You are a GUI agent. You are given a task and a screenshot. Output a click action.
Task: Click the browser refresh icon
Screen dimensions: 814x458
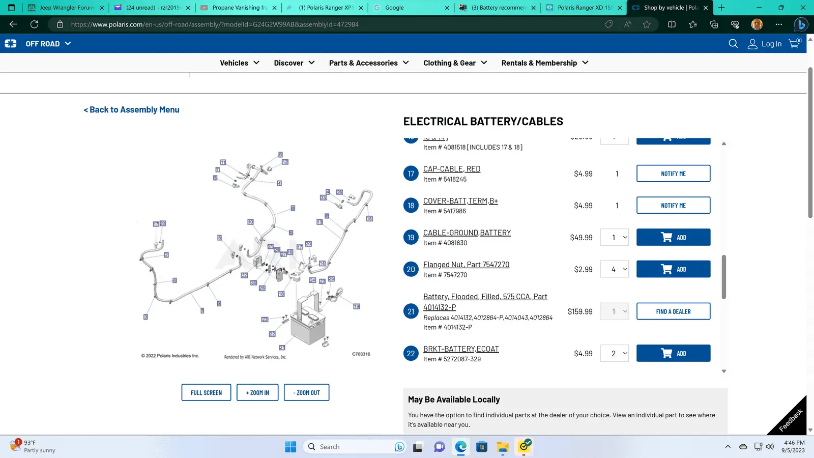[x=34, y=24]
